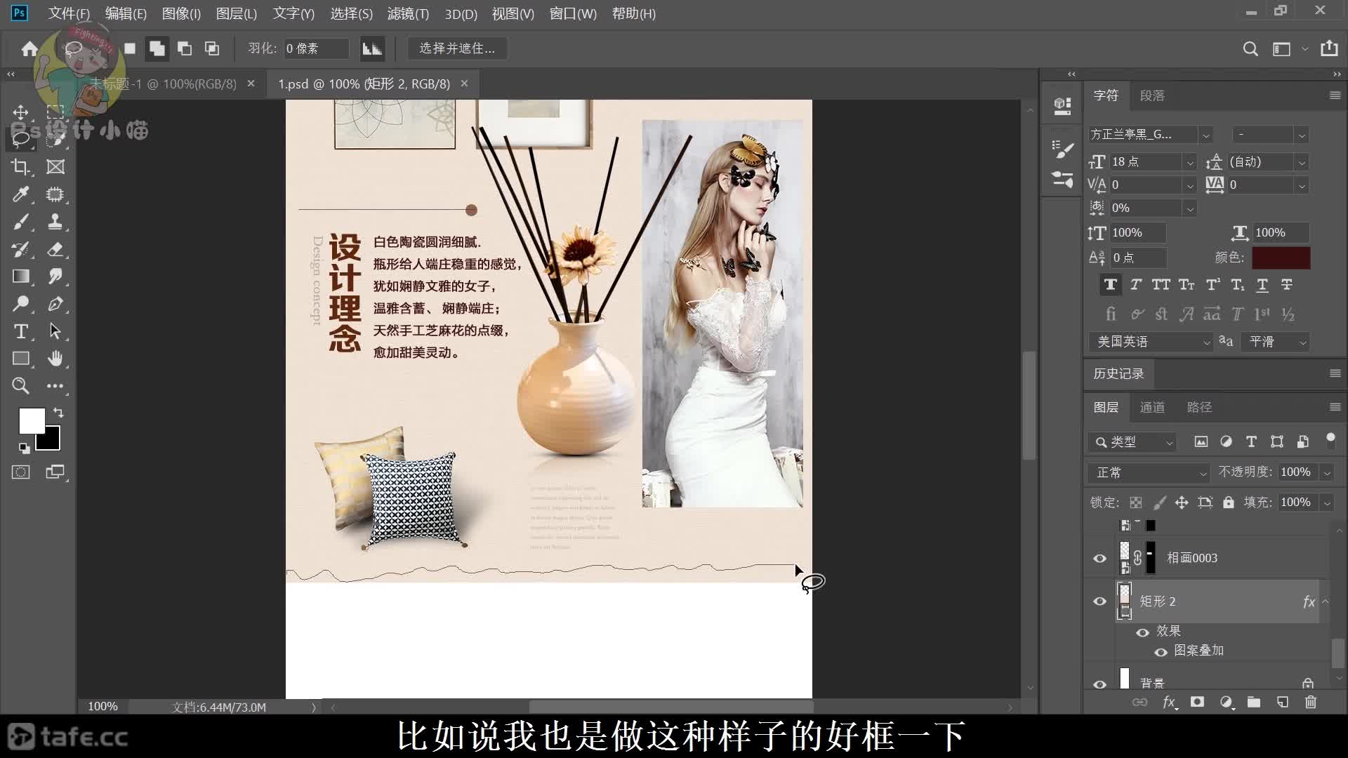Close the 1.psd document tab

click(x=464, y=84)
